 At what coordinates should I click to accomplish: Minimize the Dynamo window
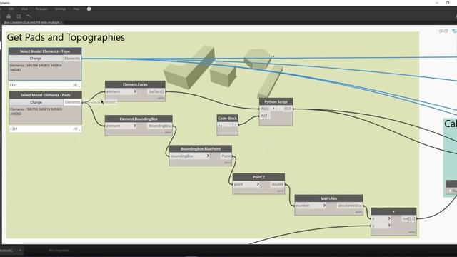click(436, 3)
